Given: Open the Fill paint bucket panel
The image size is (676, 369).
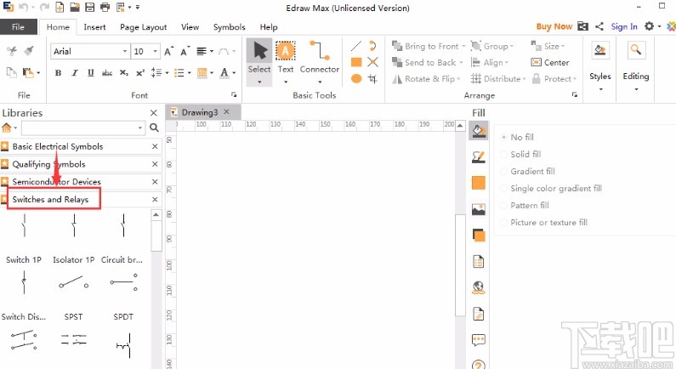Looking at the screenshot, I should 479,131.
